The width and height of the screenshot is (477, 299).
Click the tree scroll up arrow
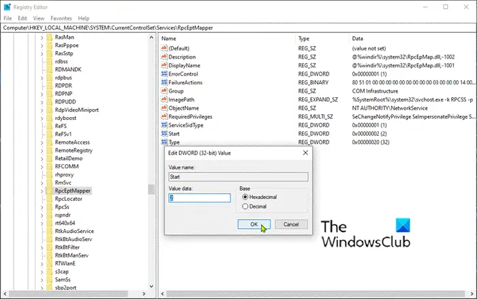(x=151, y=37)
